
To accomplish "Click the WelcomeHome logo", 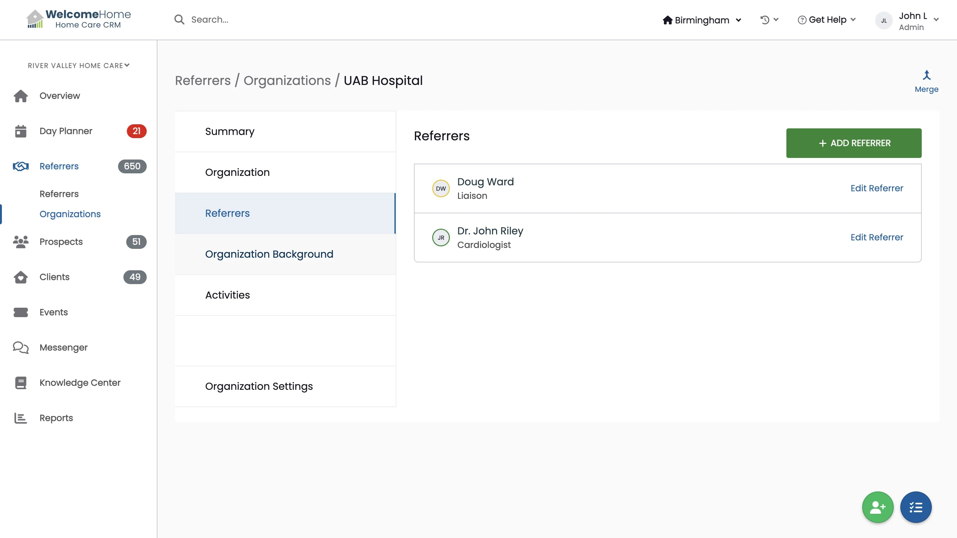I will point(79,19).
